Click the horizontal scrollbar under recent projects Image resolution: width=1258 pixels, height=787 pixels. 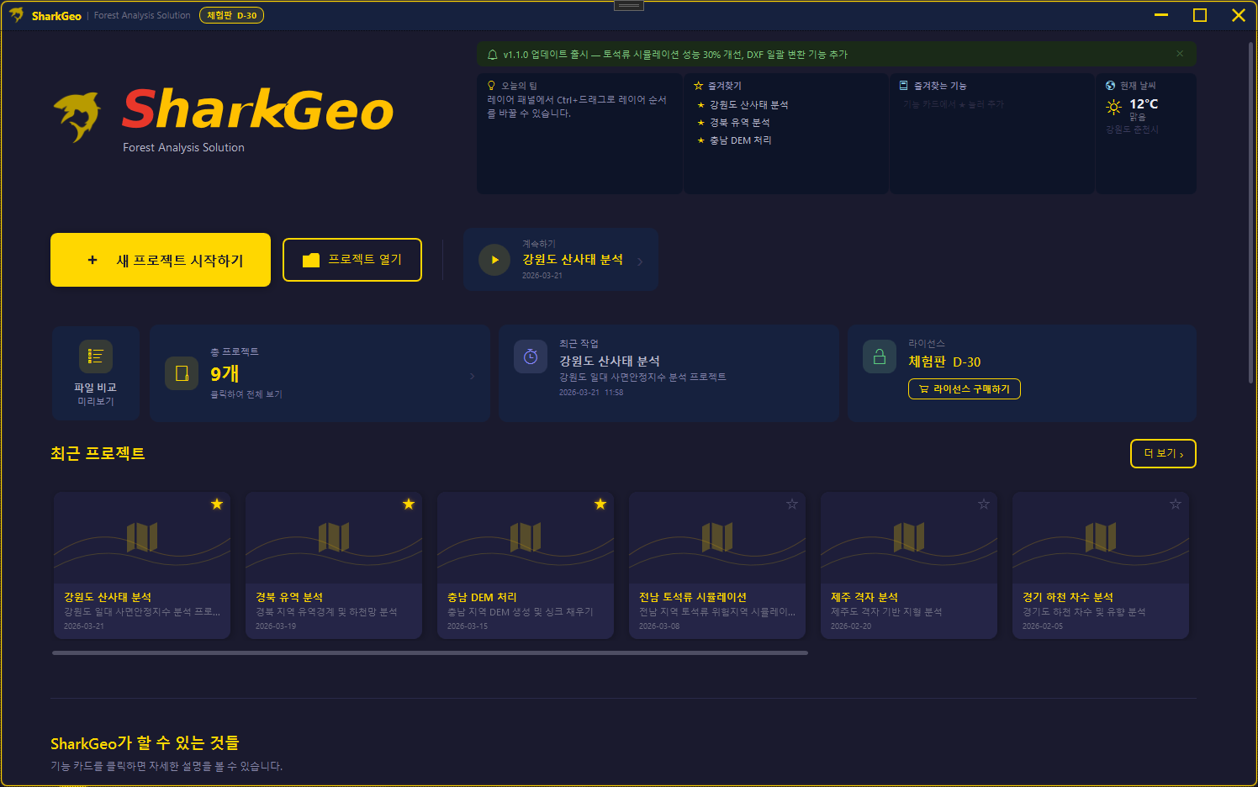coord(430,652)
